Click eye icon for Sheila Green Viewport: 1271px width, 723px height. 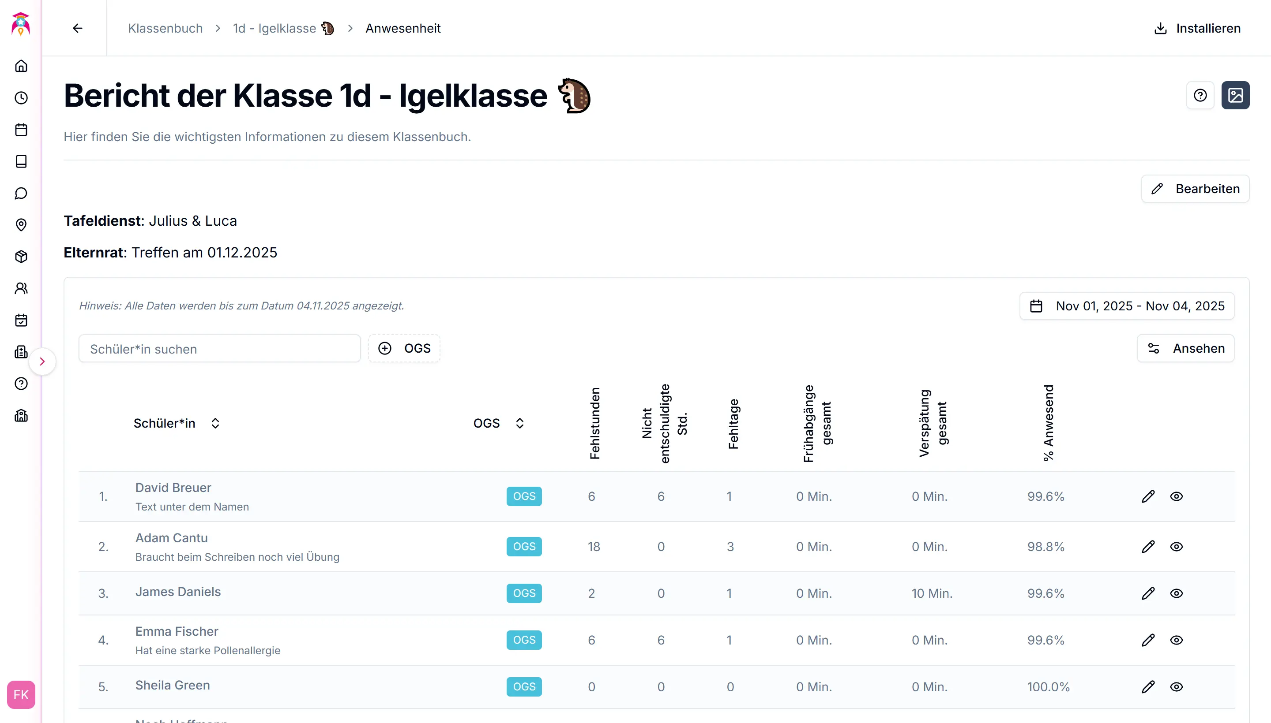(1176, 686)
